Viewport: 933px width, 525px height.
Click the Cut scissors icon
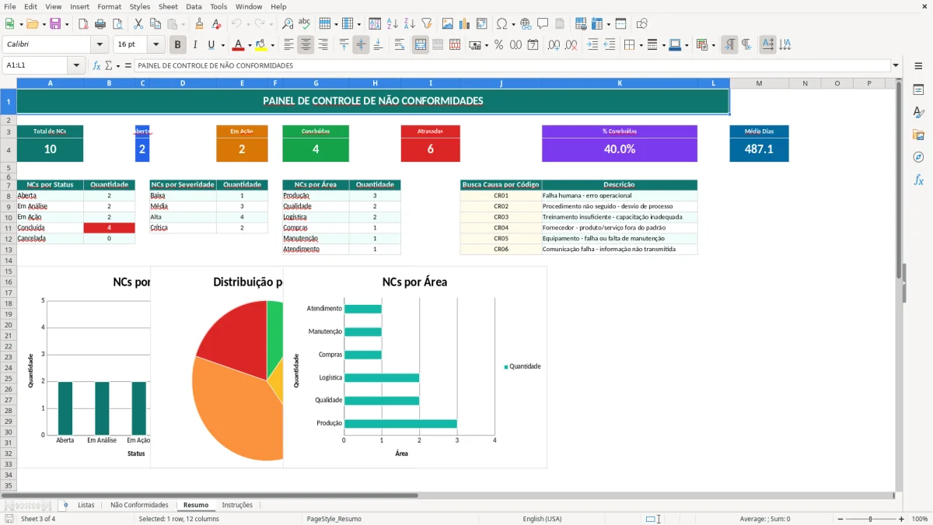pyautogui.click(x=138, y=24)
